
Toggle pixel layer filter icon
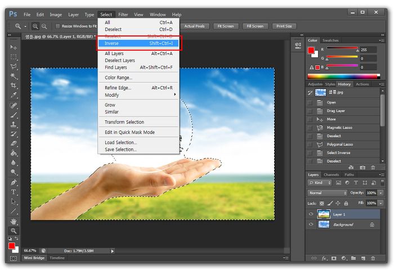[338, 183]
